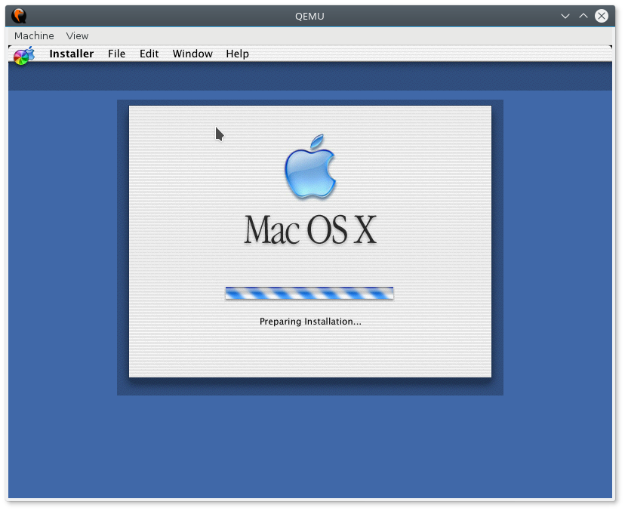The height and width of the screenshot is (511, 625).
Task: Open the File menu in the Installer
Action: click(116, 54)
